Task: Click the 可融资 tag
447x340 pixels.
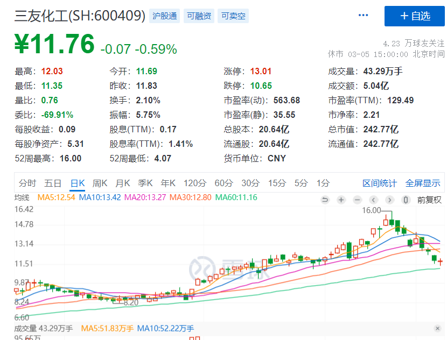Action: pos(199,16)
